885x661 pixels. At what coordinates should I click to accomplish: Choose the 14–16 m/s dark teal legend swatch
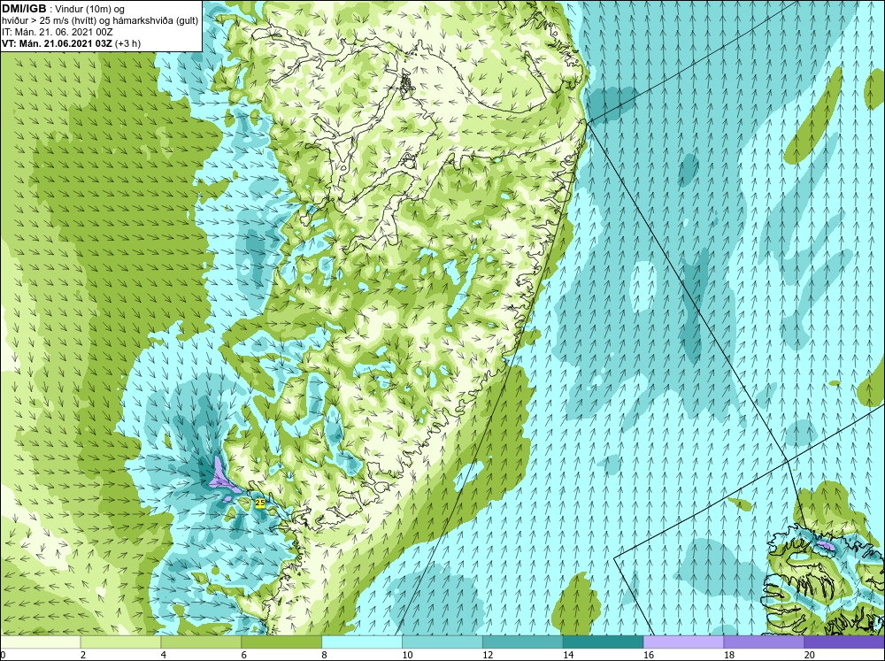pos(604,642)
